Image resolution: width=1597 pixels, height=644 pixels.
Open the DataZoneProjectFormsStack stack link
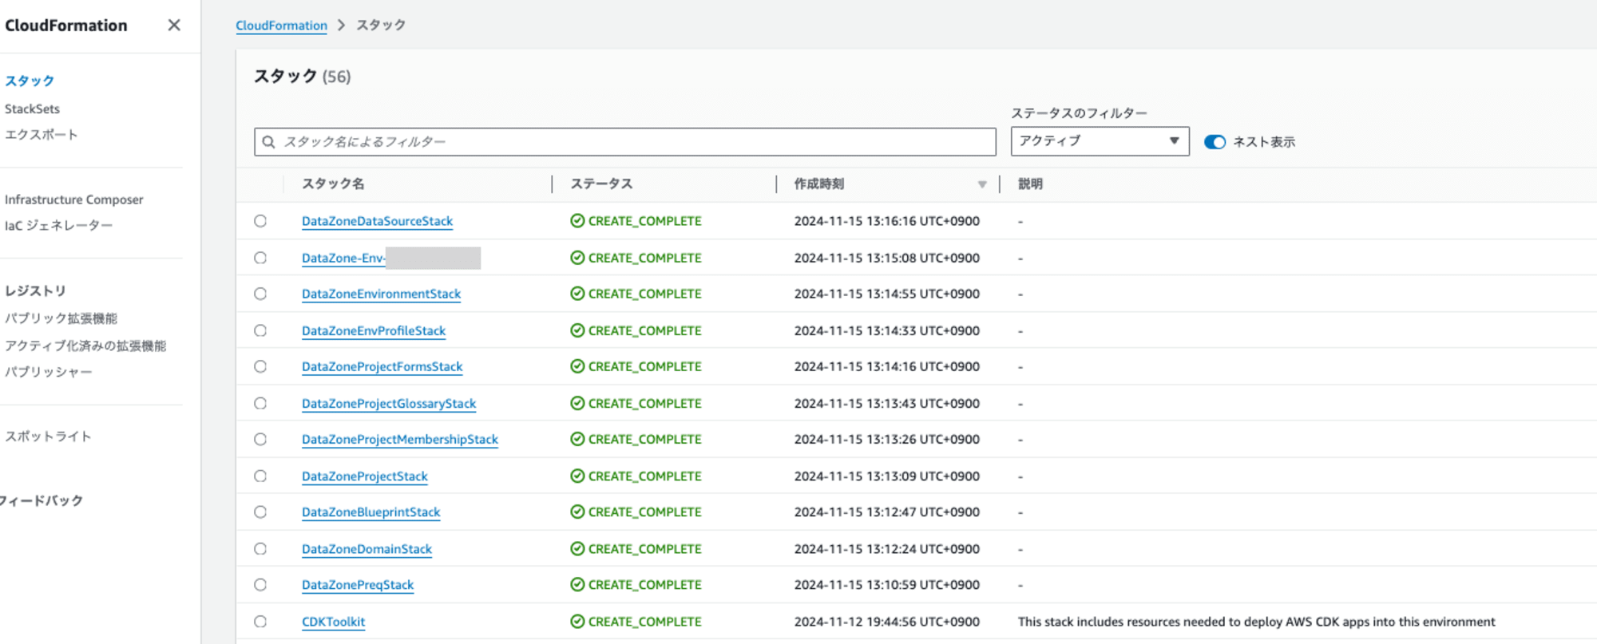pos(382,366)
